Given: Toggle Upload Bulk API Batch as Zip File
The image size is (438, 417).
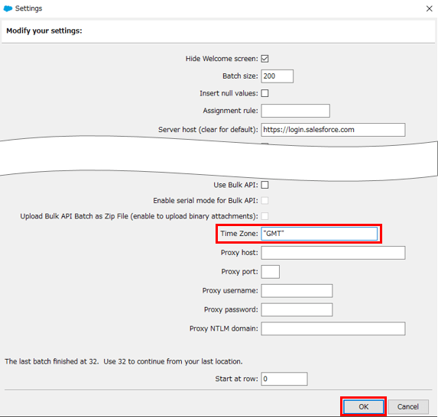Looking at the screenshot, I should click(264, 216).
